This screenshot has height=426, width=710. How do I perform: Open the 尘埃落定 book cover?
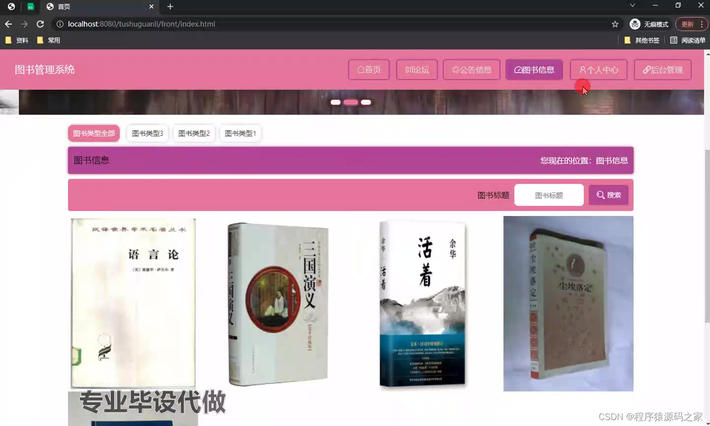568,304
